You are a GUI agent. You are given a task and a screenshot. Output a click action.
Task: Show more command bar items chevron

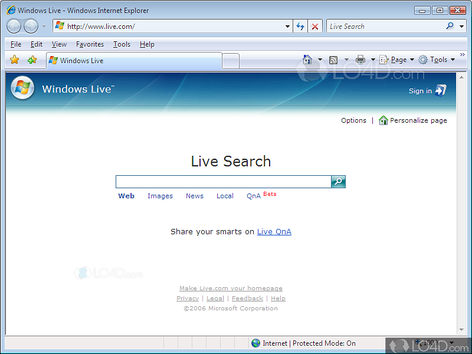point(463,54)
